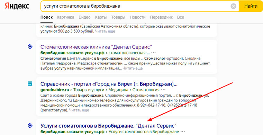
Task: Click domain link under Услуги стоматологов в Биробиджане title
Action: [72, 132]
